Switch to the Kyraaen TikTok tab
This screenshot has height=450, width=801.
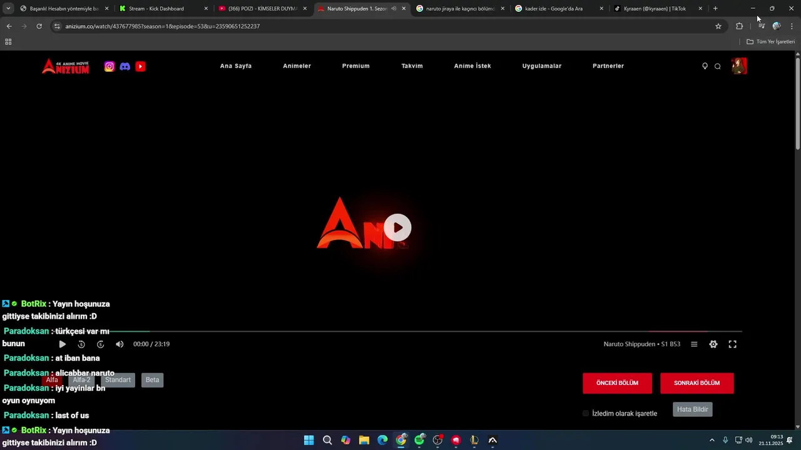point(657,9)
